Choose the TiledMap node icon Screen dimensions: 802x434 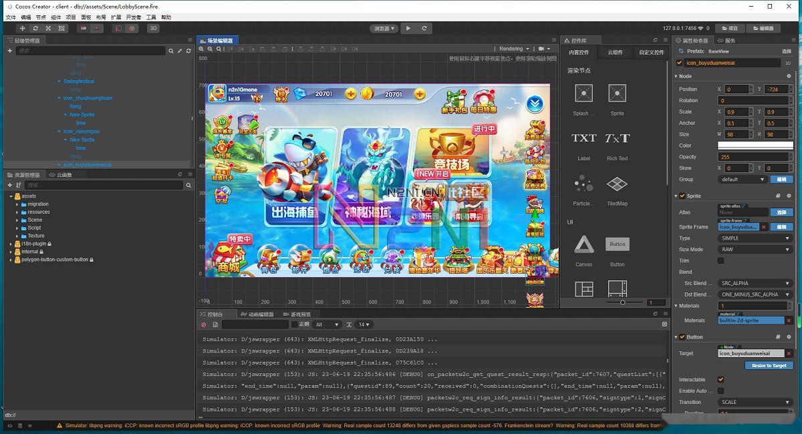[x=617, y=184]
